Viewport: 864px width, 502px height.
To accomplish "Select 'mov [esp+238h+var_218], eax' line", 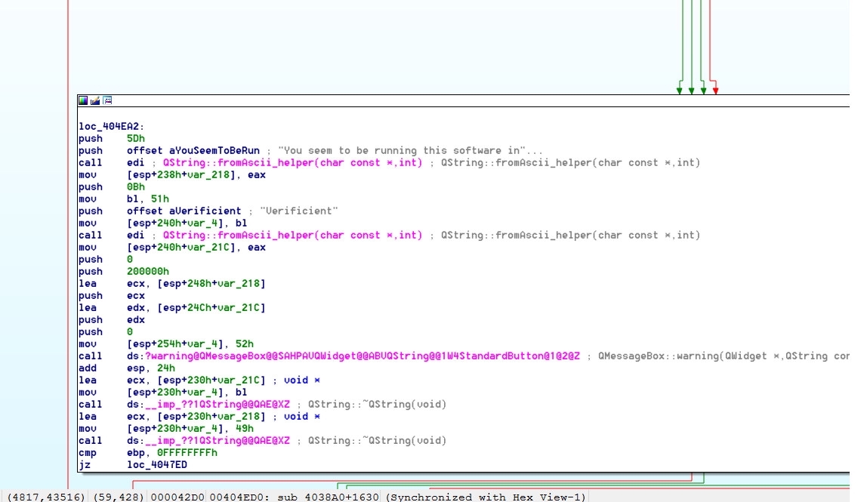I will point(172,175).
